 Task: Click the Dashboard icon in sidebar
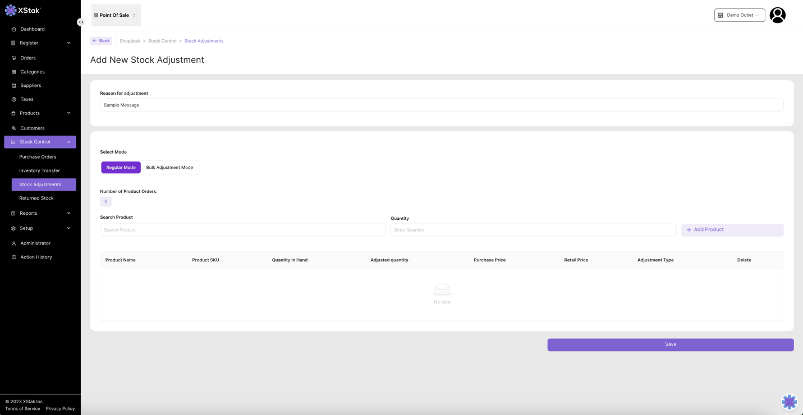coord(14,29)
